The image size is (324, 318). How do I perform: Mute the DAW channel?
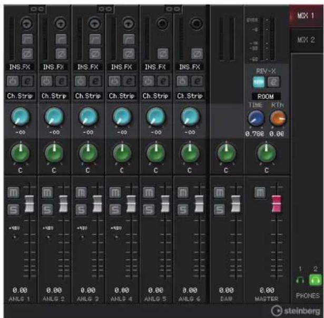click(219, 192)
